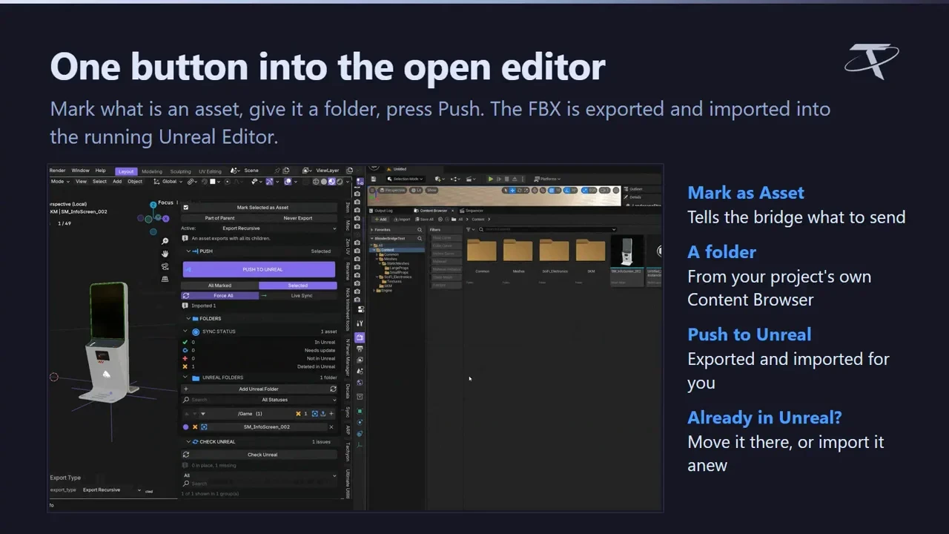Toggle the camera view icon in Blender viewport

click(x=165, y=266)
